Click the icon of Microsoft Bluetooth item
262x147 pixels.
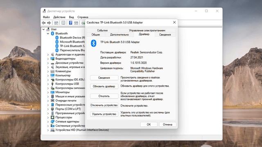click(57, 42)
